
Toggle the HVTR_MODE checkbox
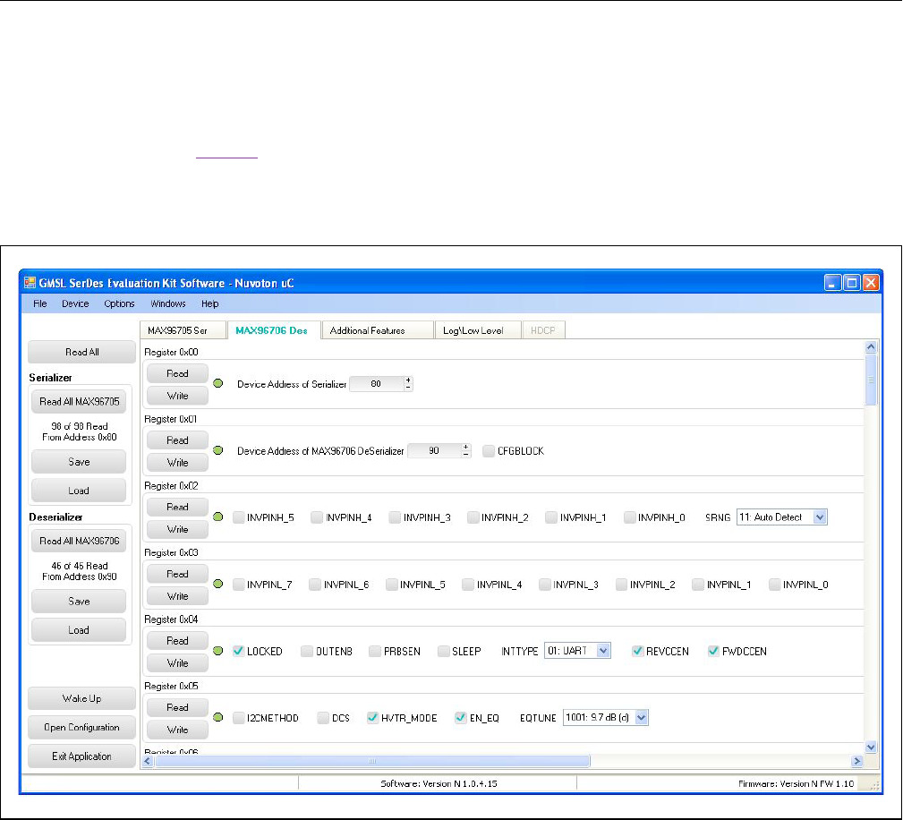pyautogui.click(x=373, y=717)
